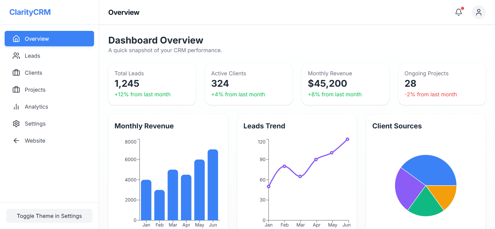Click the Leads people icon
Viewport: 495px width, 229px height.
pos(16,56)
